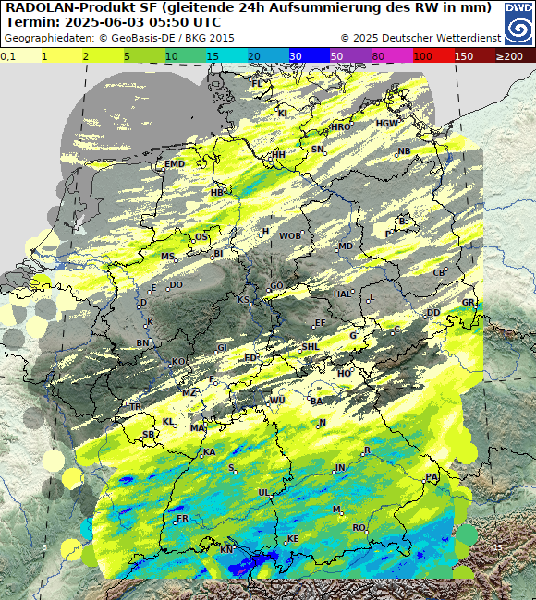Click the KI city label
The height and width of the screenshot is (600, 536).
point(283,113)
